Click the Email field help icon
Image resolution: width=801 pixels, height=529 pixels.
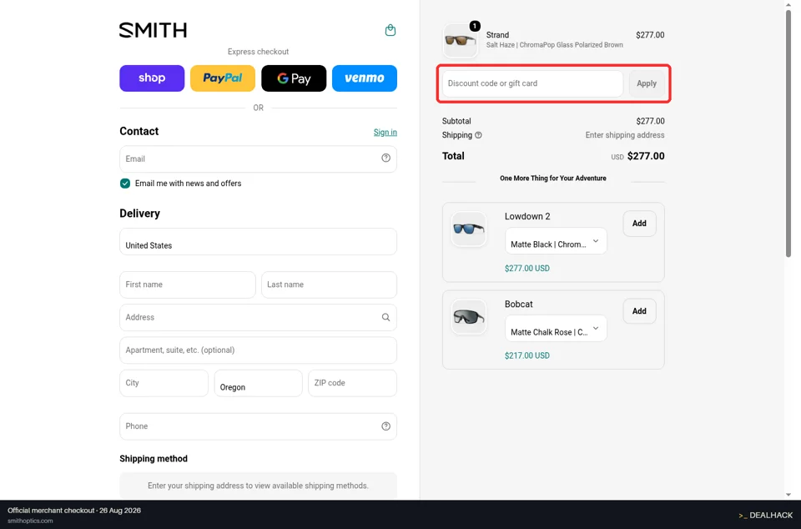pos(385,159)
